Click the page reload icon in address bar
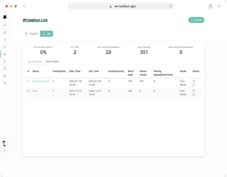The image size is (227, 177). pyautogui.click(x=171, y=6)
